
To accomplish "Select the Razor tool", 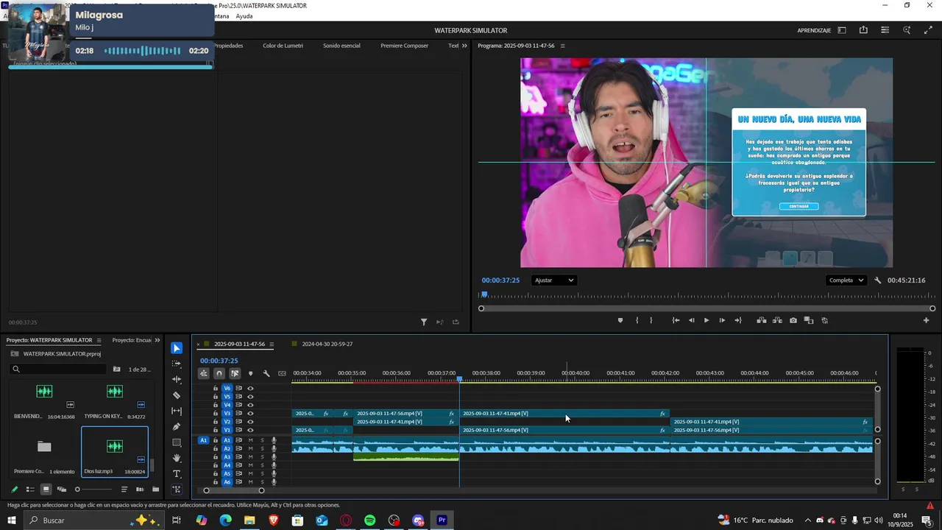I will tap(177, 395).
